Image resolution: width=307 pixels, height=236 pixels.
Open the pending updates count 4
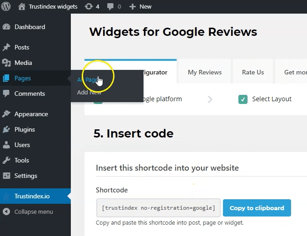[98, 7]
